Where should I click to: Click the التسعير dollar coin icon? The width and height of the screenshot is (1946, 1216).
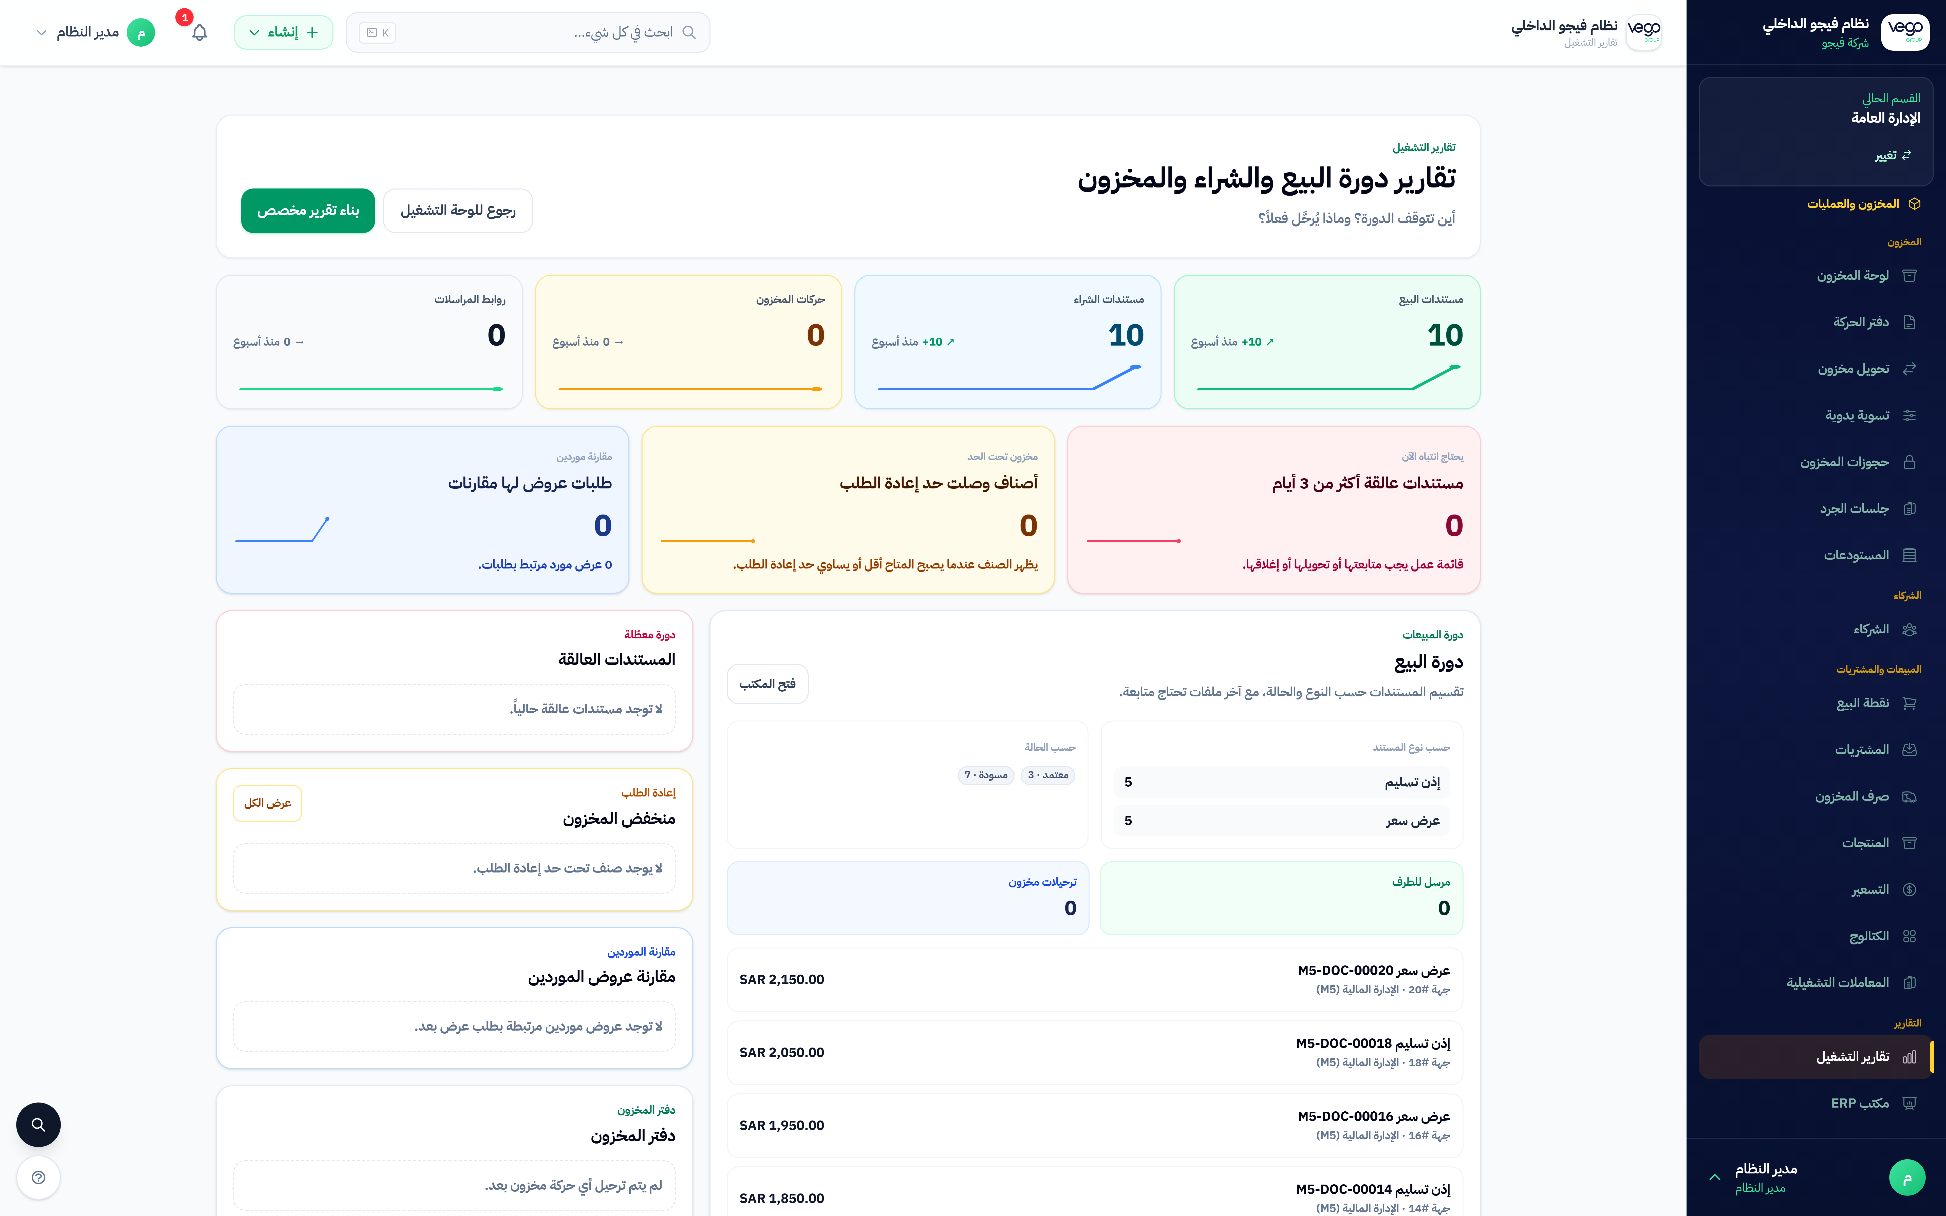pos(1910,890)
